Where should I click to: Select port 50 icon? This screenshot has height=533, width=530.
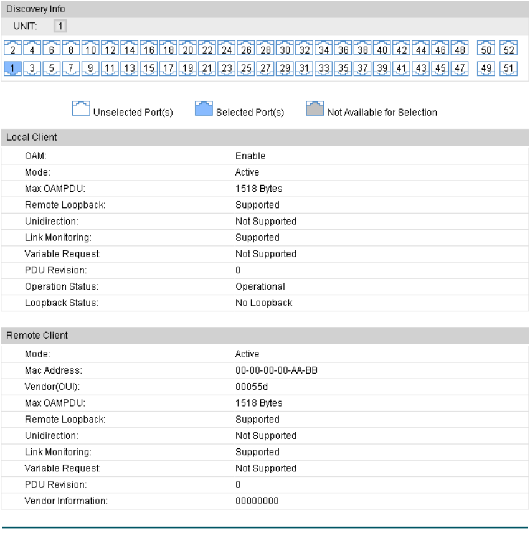pos(486,48)
